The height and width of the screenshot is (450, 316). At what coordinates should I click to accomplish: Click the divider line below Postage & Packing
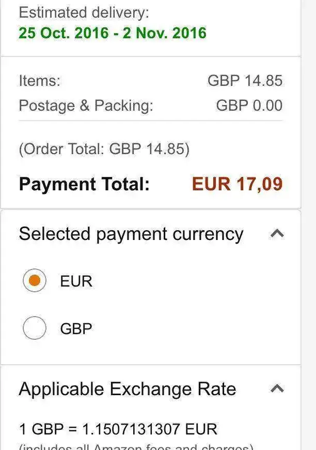click(x=151, y=121)
